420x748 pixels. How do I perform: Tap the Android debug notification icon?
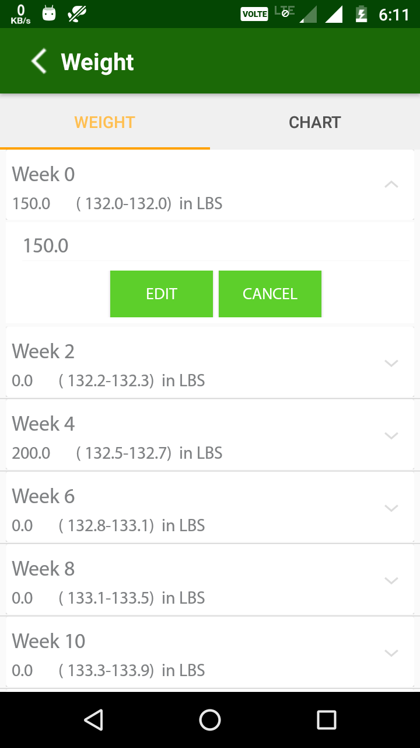[x=49, y=13]
